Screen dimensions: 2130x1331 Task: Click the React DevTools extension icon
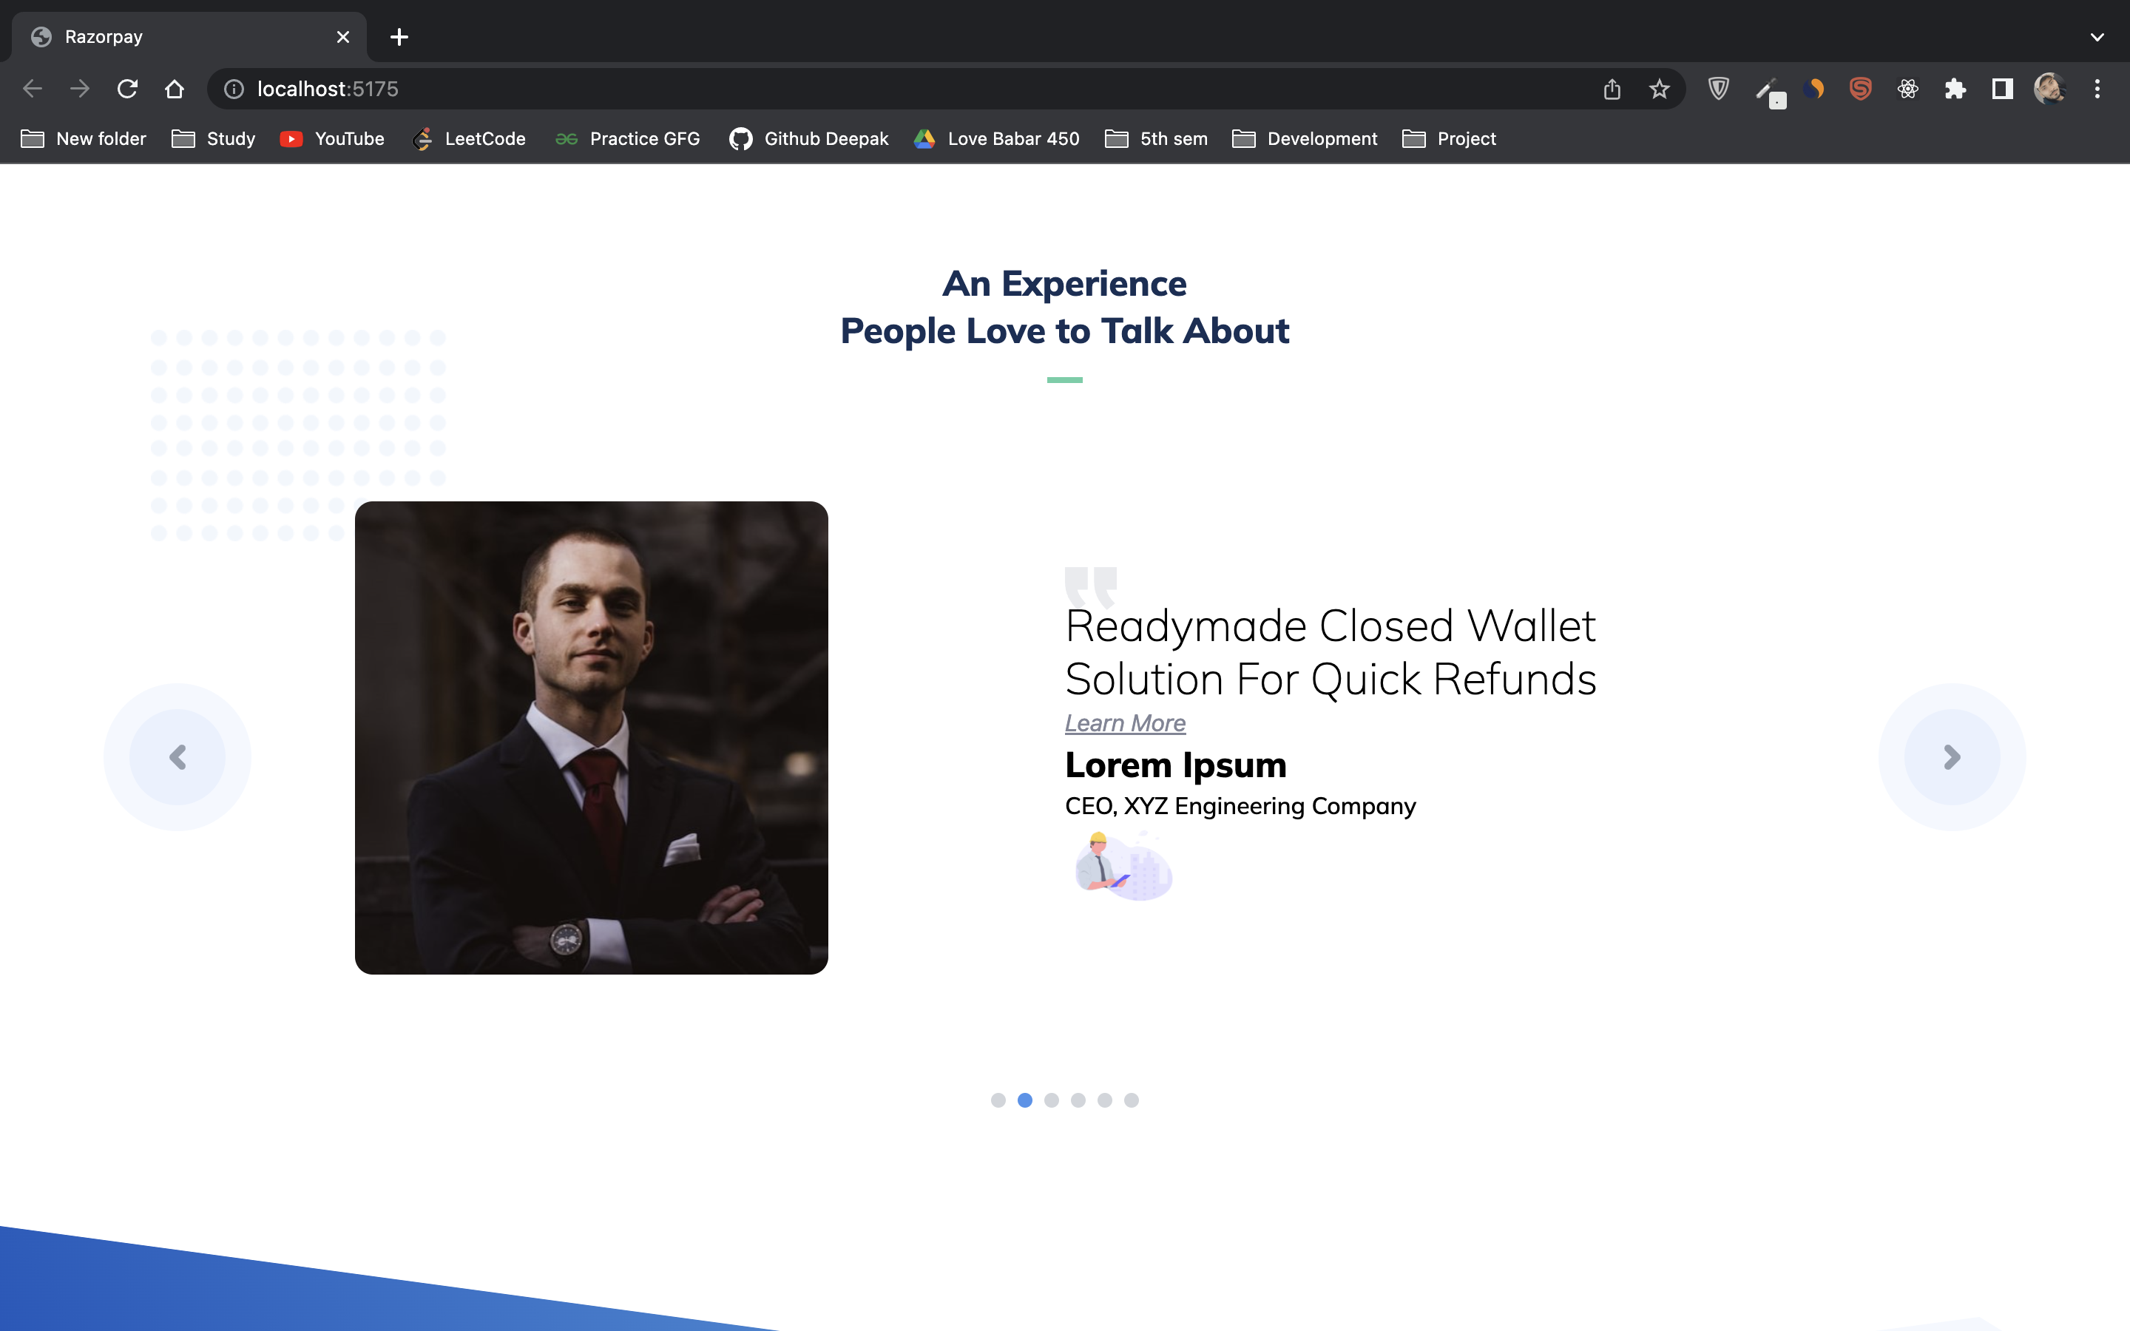point(1908,88)
